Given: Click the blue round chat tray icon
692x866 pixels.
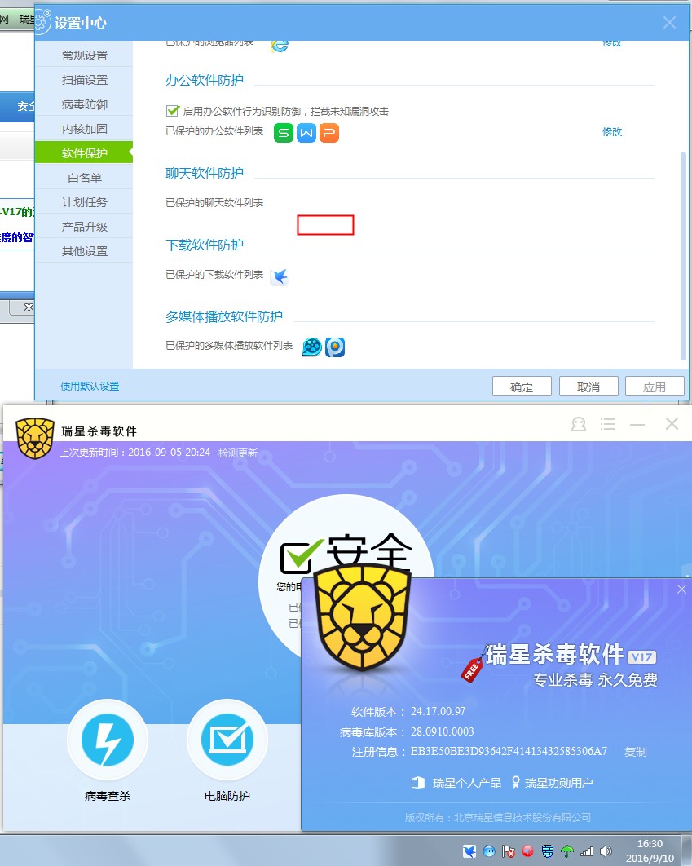Looking at the screenshot, I should click(x=489, y=851).
